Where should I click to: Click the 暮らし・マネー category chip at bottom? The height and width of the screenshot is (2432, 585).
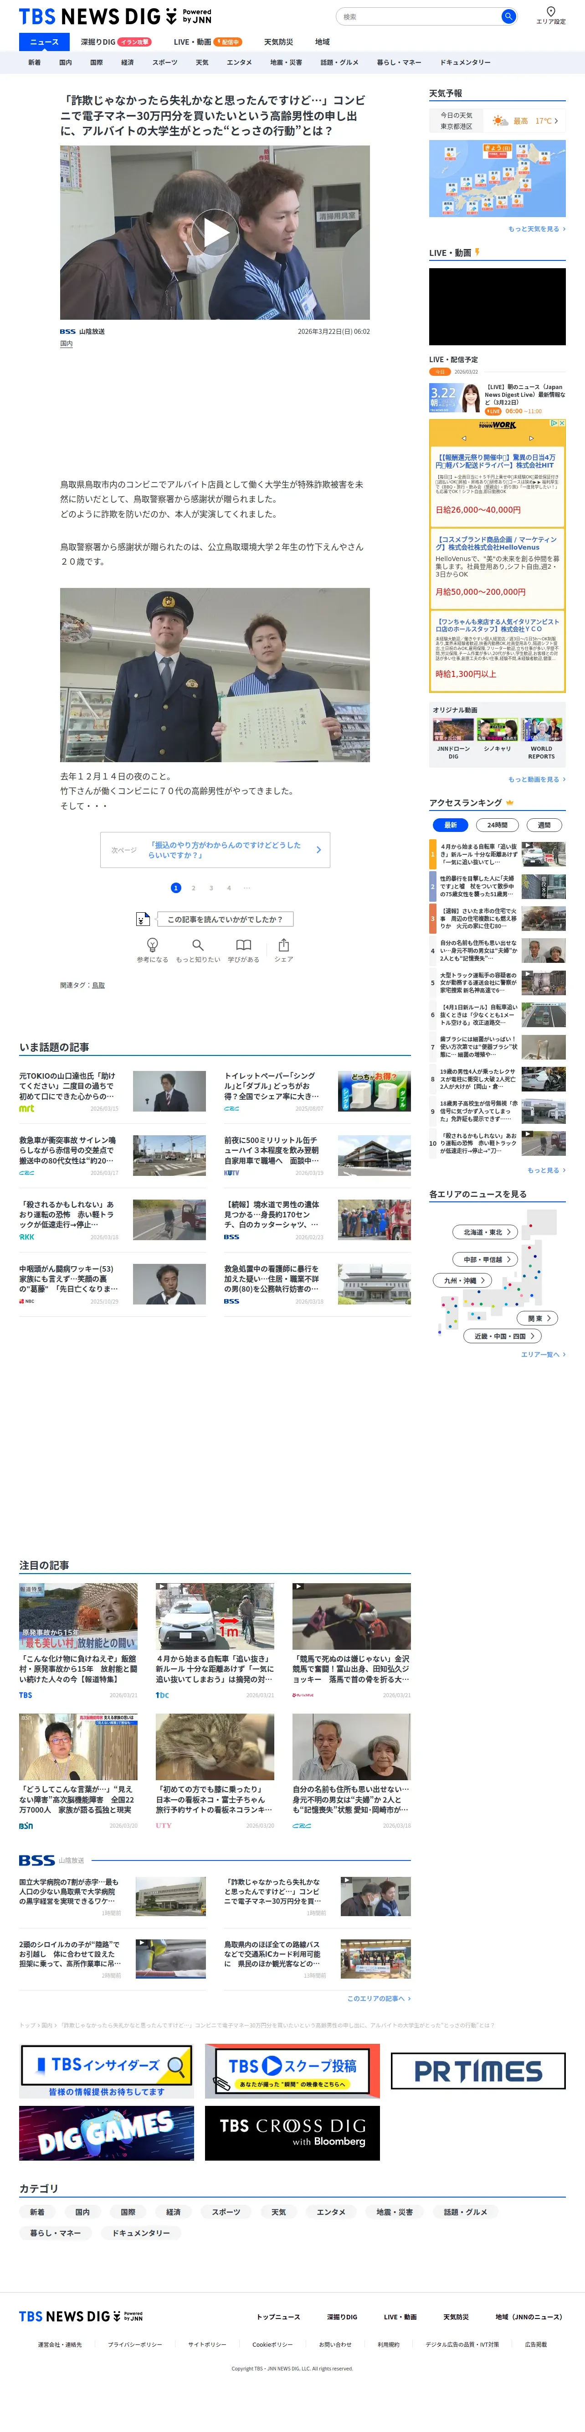pyautogui.click(x=56, y=2233)
